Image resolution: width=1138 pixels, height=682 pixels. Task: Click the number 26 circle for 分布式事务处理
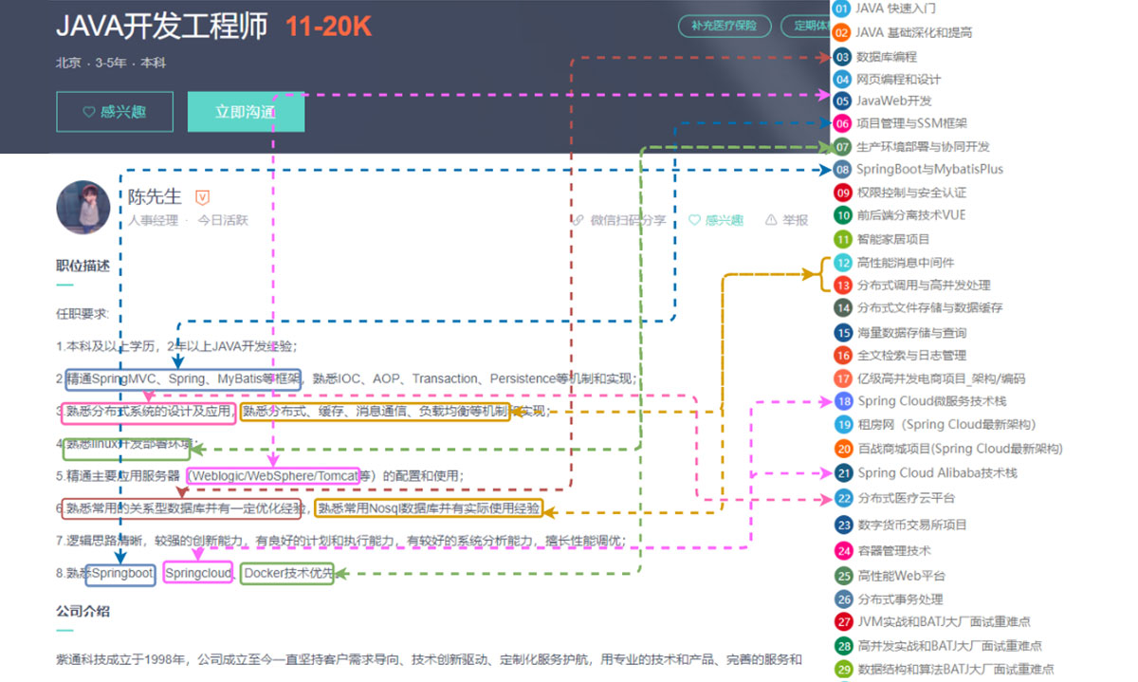point(844,599)
